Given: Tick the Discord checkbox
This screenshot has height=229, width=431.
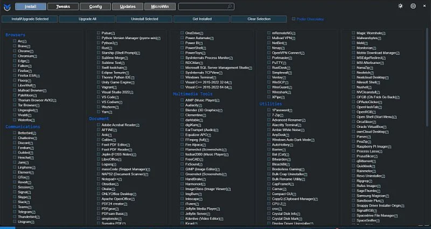Looking at the screenshot, I should 15,143.
